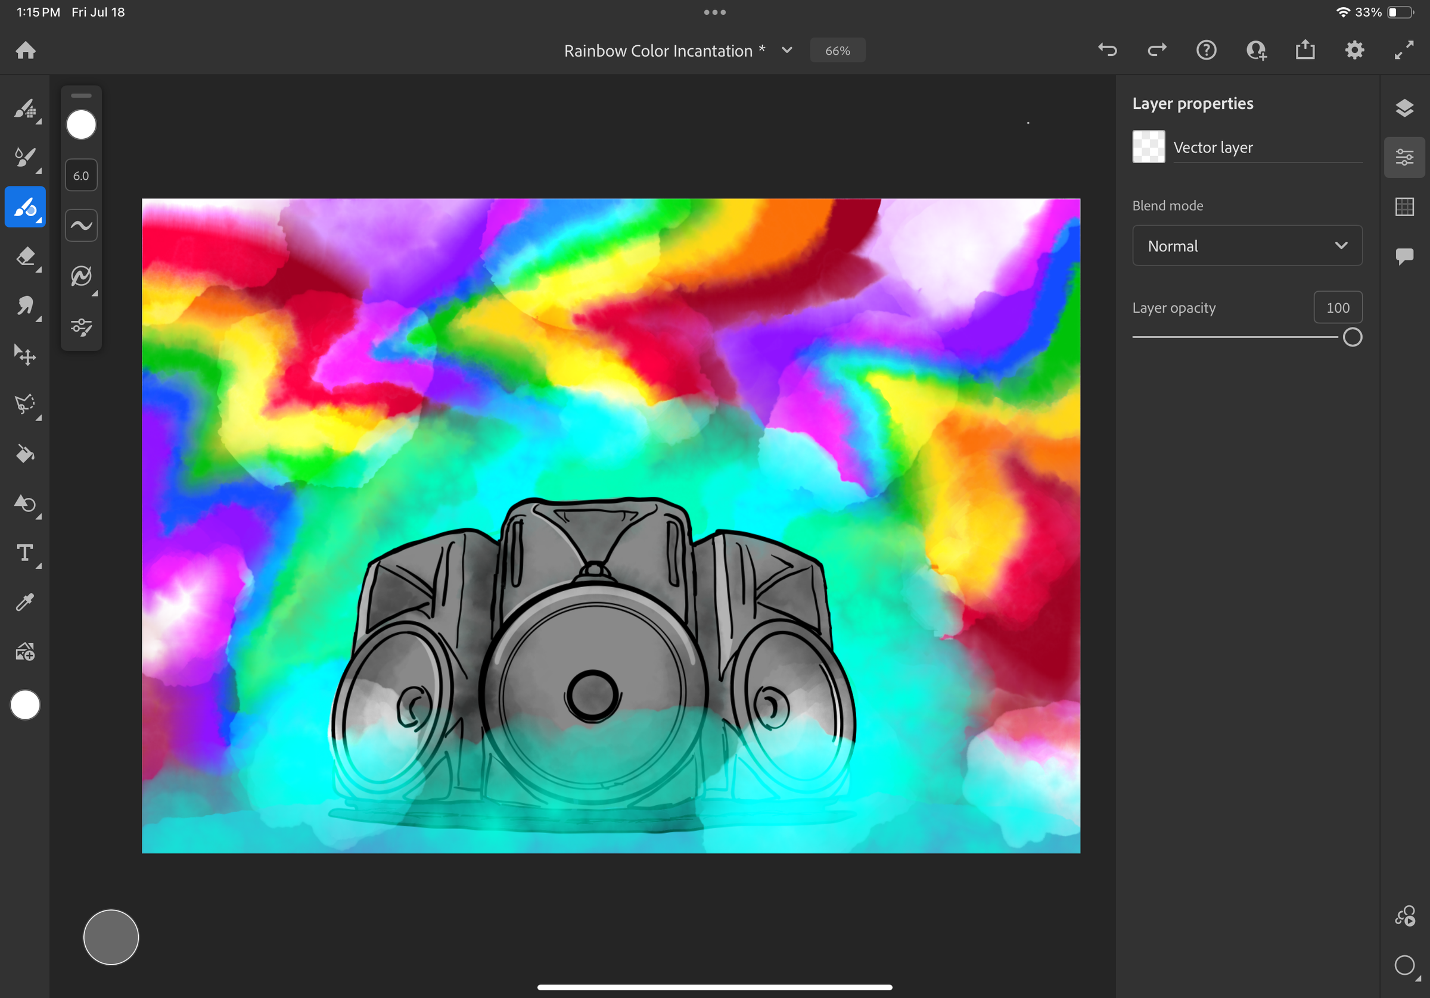Rename the Vector layer name field
The width and height of the screenshot is (1430, 998).
coord(1267,148)
